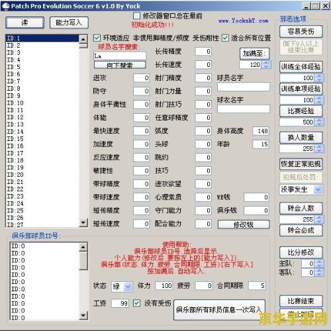The height and width of the screenshot is (331, 331).
Task: Click the 最快速度 value field
Action: [x=142, y=131]
